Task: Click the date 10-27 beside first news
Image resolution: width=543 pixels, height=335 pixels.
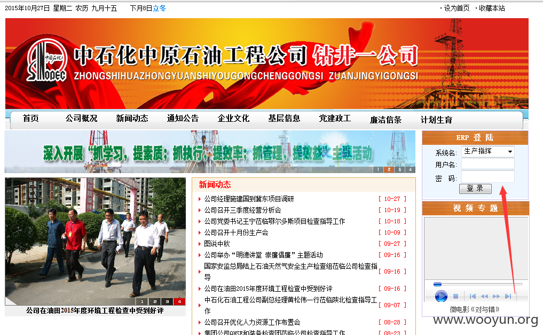Action: 392,199
